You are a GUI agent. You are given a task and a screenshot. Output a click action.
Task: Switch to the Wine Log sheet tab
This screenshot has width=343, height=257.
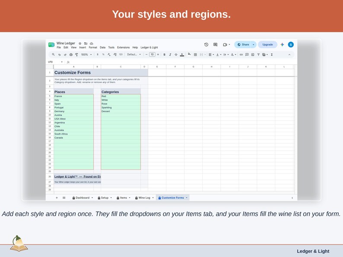coord(144,198)
